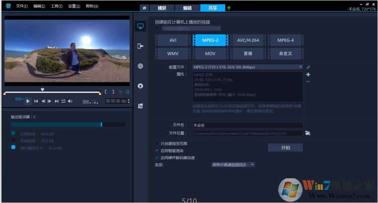Screen dimensions: 378x203
Task: Choose the AVI format
Action: point(173,40)
